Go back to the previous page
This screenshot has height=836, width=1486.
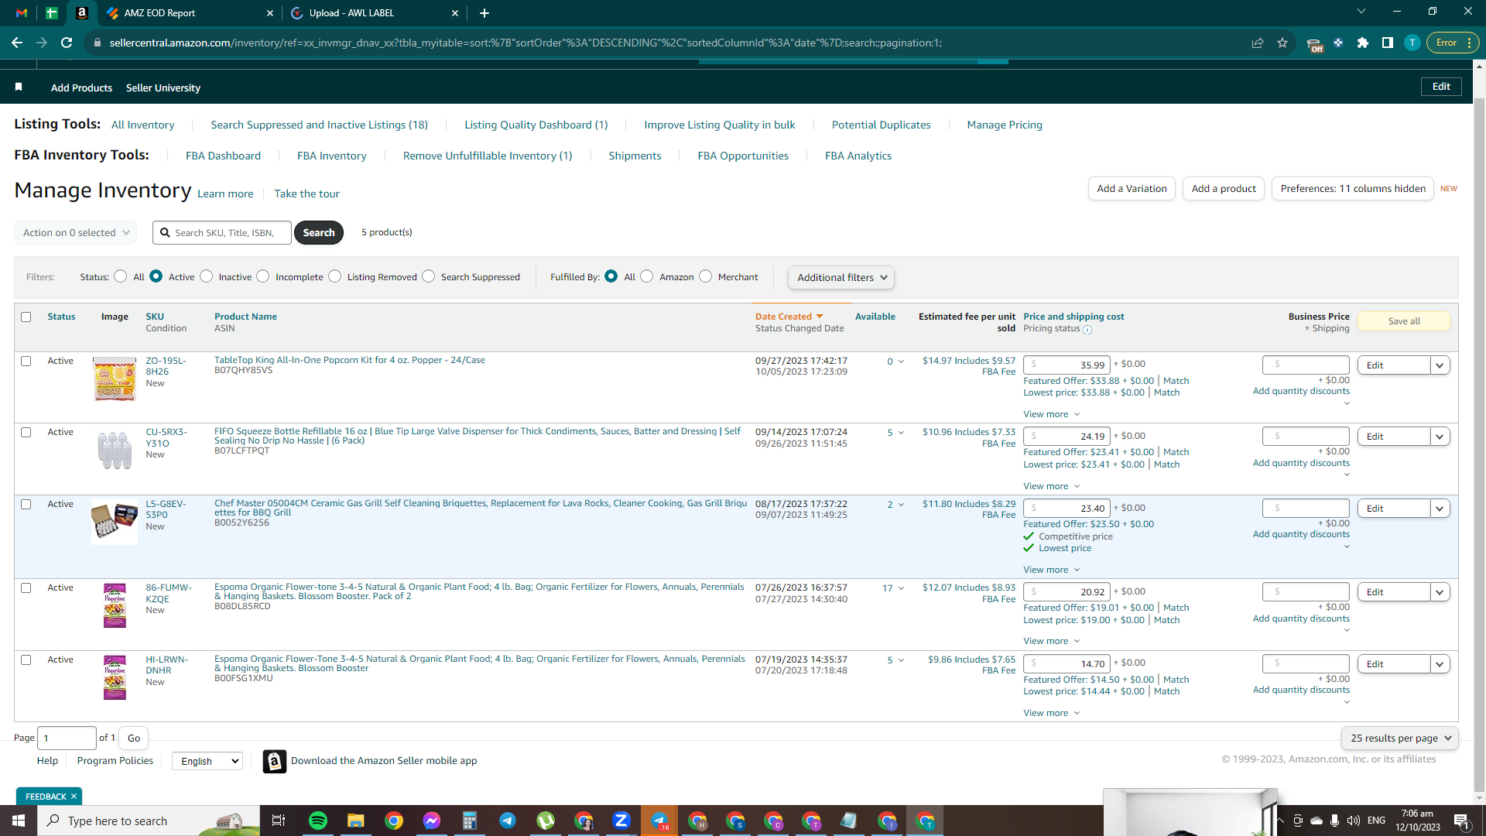[x=17, y=43]
